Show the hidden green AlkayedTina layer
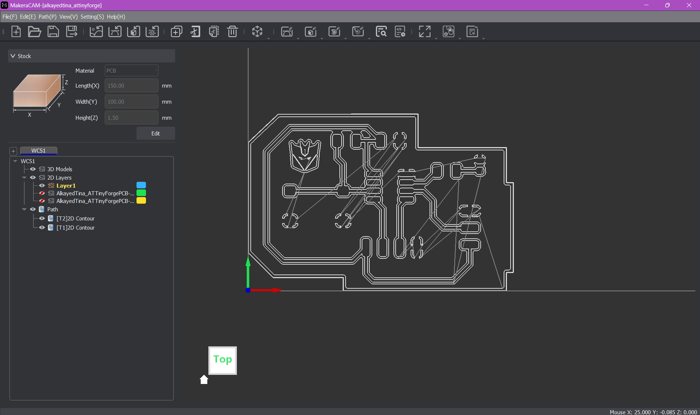The width and height of the screenshot is (700, 415). click(42, 193)
